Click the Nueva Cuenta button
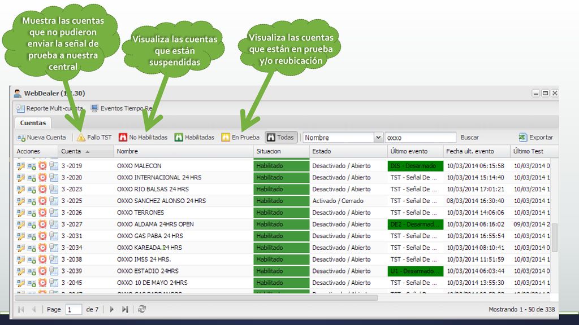 pos(41,138)
